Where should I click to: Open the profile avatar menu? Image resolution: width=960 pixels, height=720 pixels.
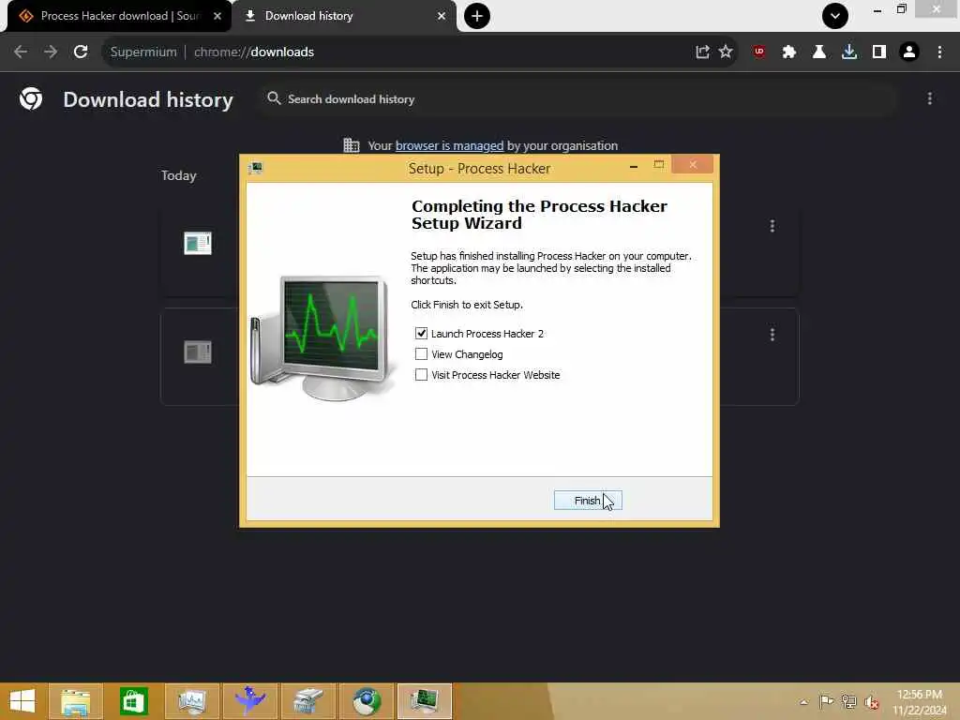click(x=909, y=52)
